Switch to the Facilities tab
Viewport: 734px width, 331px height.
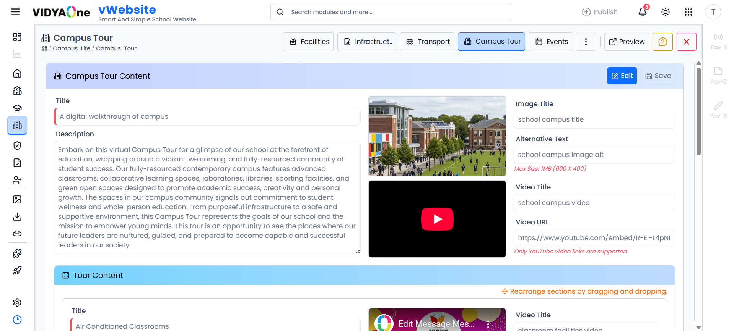[308, 42]
